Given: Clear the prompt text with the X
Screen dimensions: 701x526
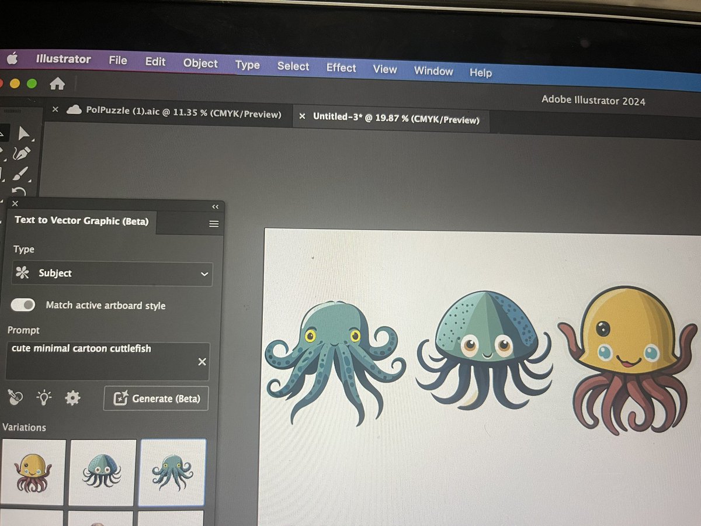Looking at the screenshot, I should coord(202,362).
